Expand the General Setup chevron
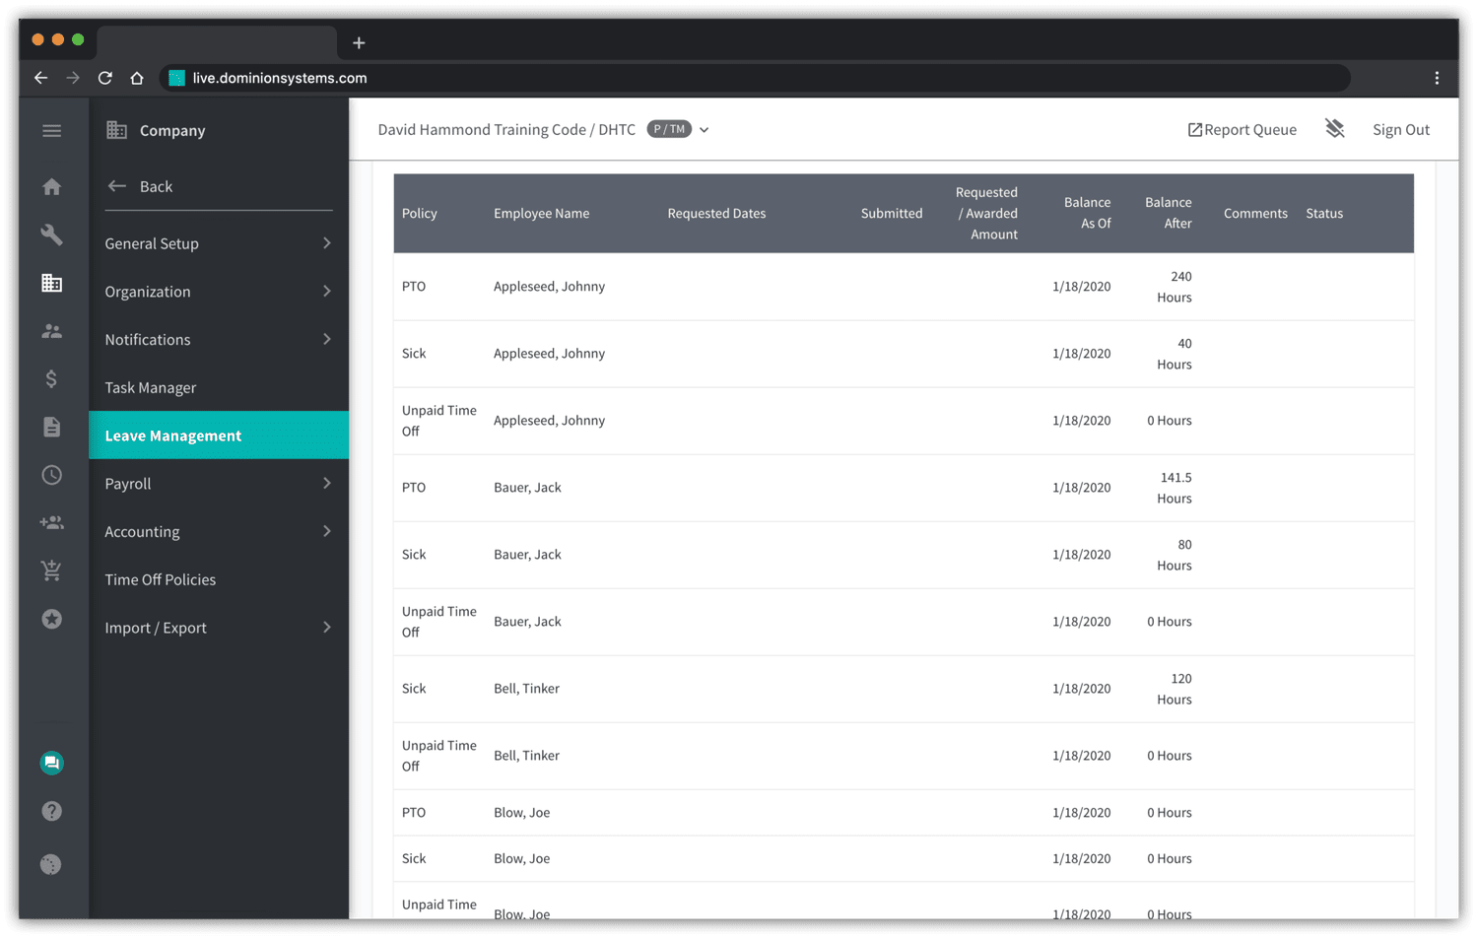The image size is (1478, 938). [327, 243]
